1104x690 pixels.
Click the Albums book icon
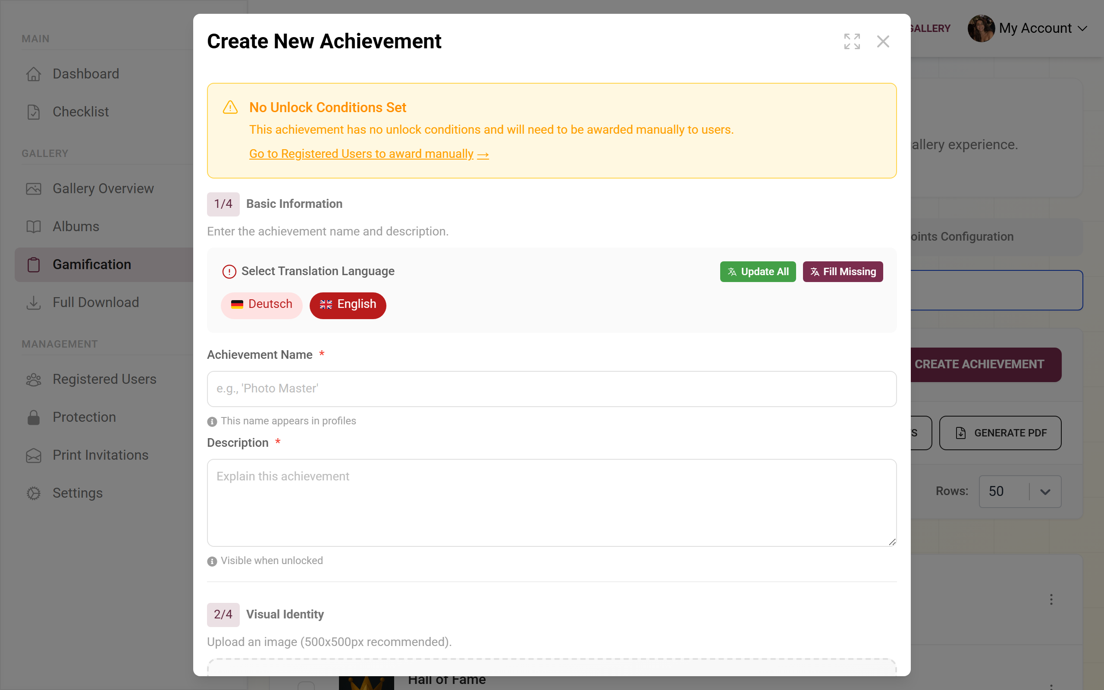[33, 226]
